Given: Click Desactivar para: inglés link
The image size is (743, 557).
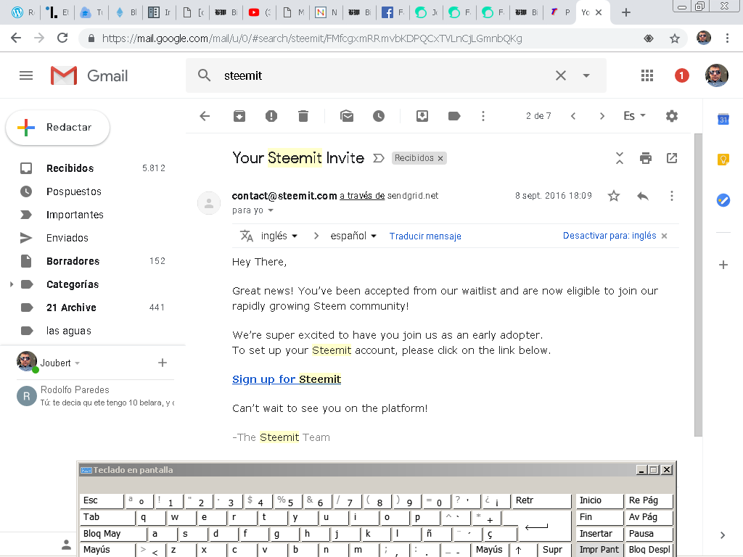Looking at the screenshot, I should pyautogui.click(x=609, y=236).
